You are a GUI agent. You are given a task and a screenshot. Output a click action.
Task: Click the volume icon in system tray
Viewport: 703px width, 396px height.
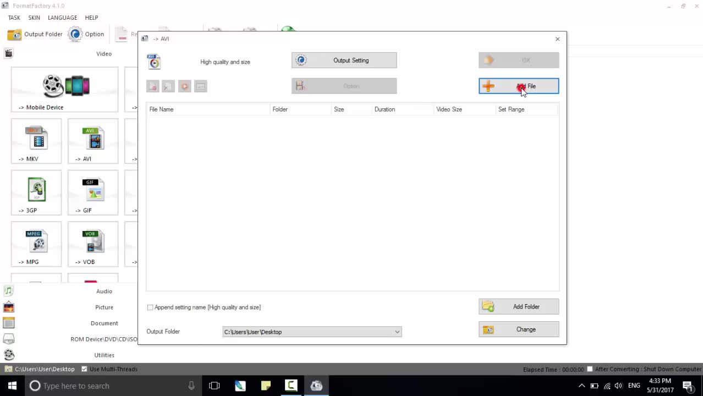pos(619,386)
